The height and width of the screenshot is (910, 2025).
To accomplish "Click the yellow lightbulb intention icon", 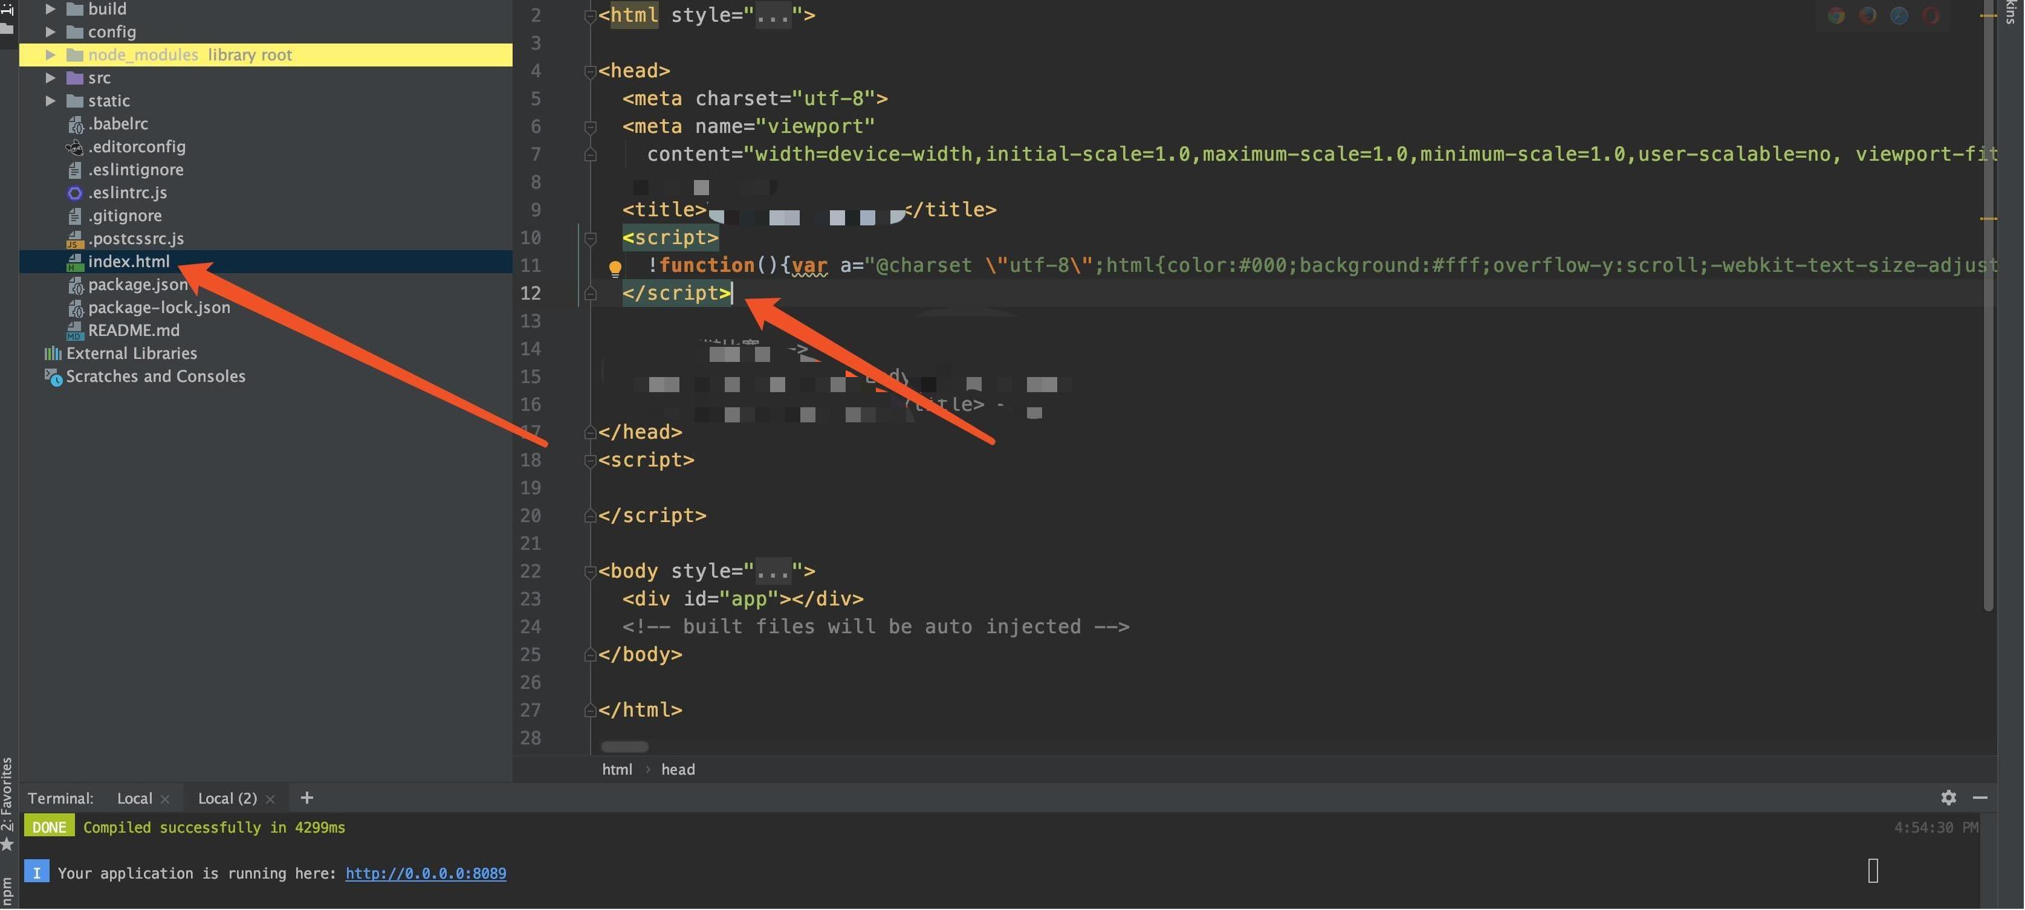I will [615, 268].
